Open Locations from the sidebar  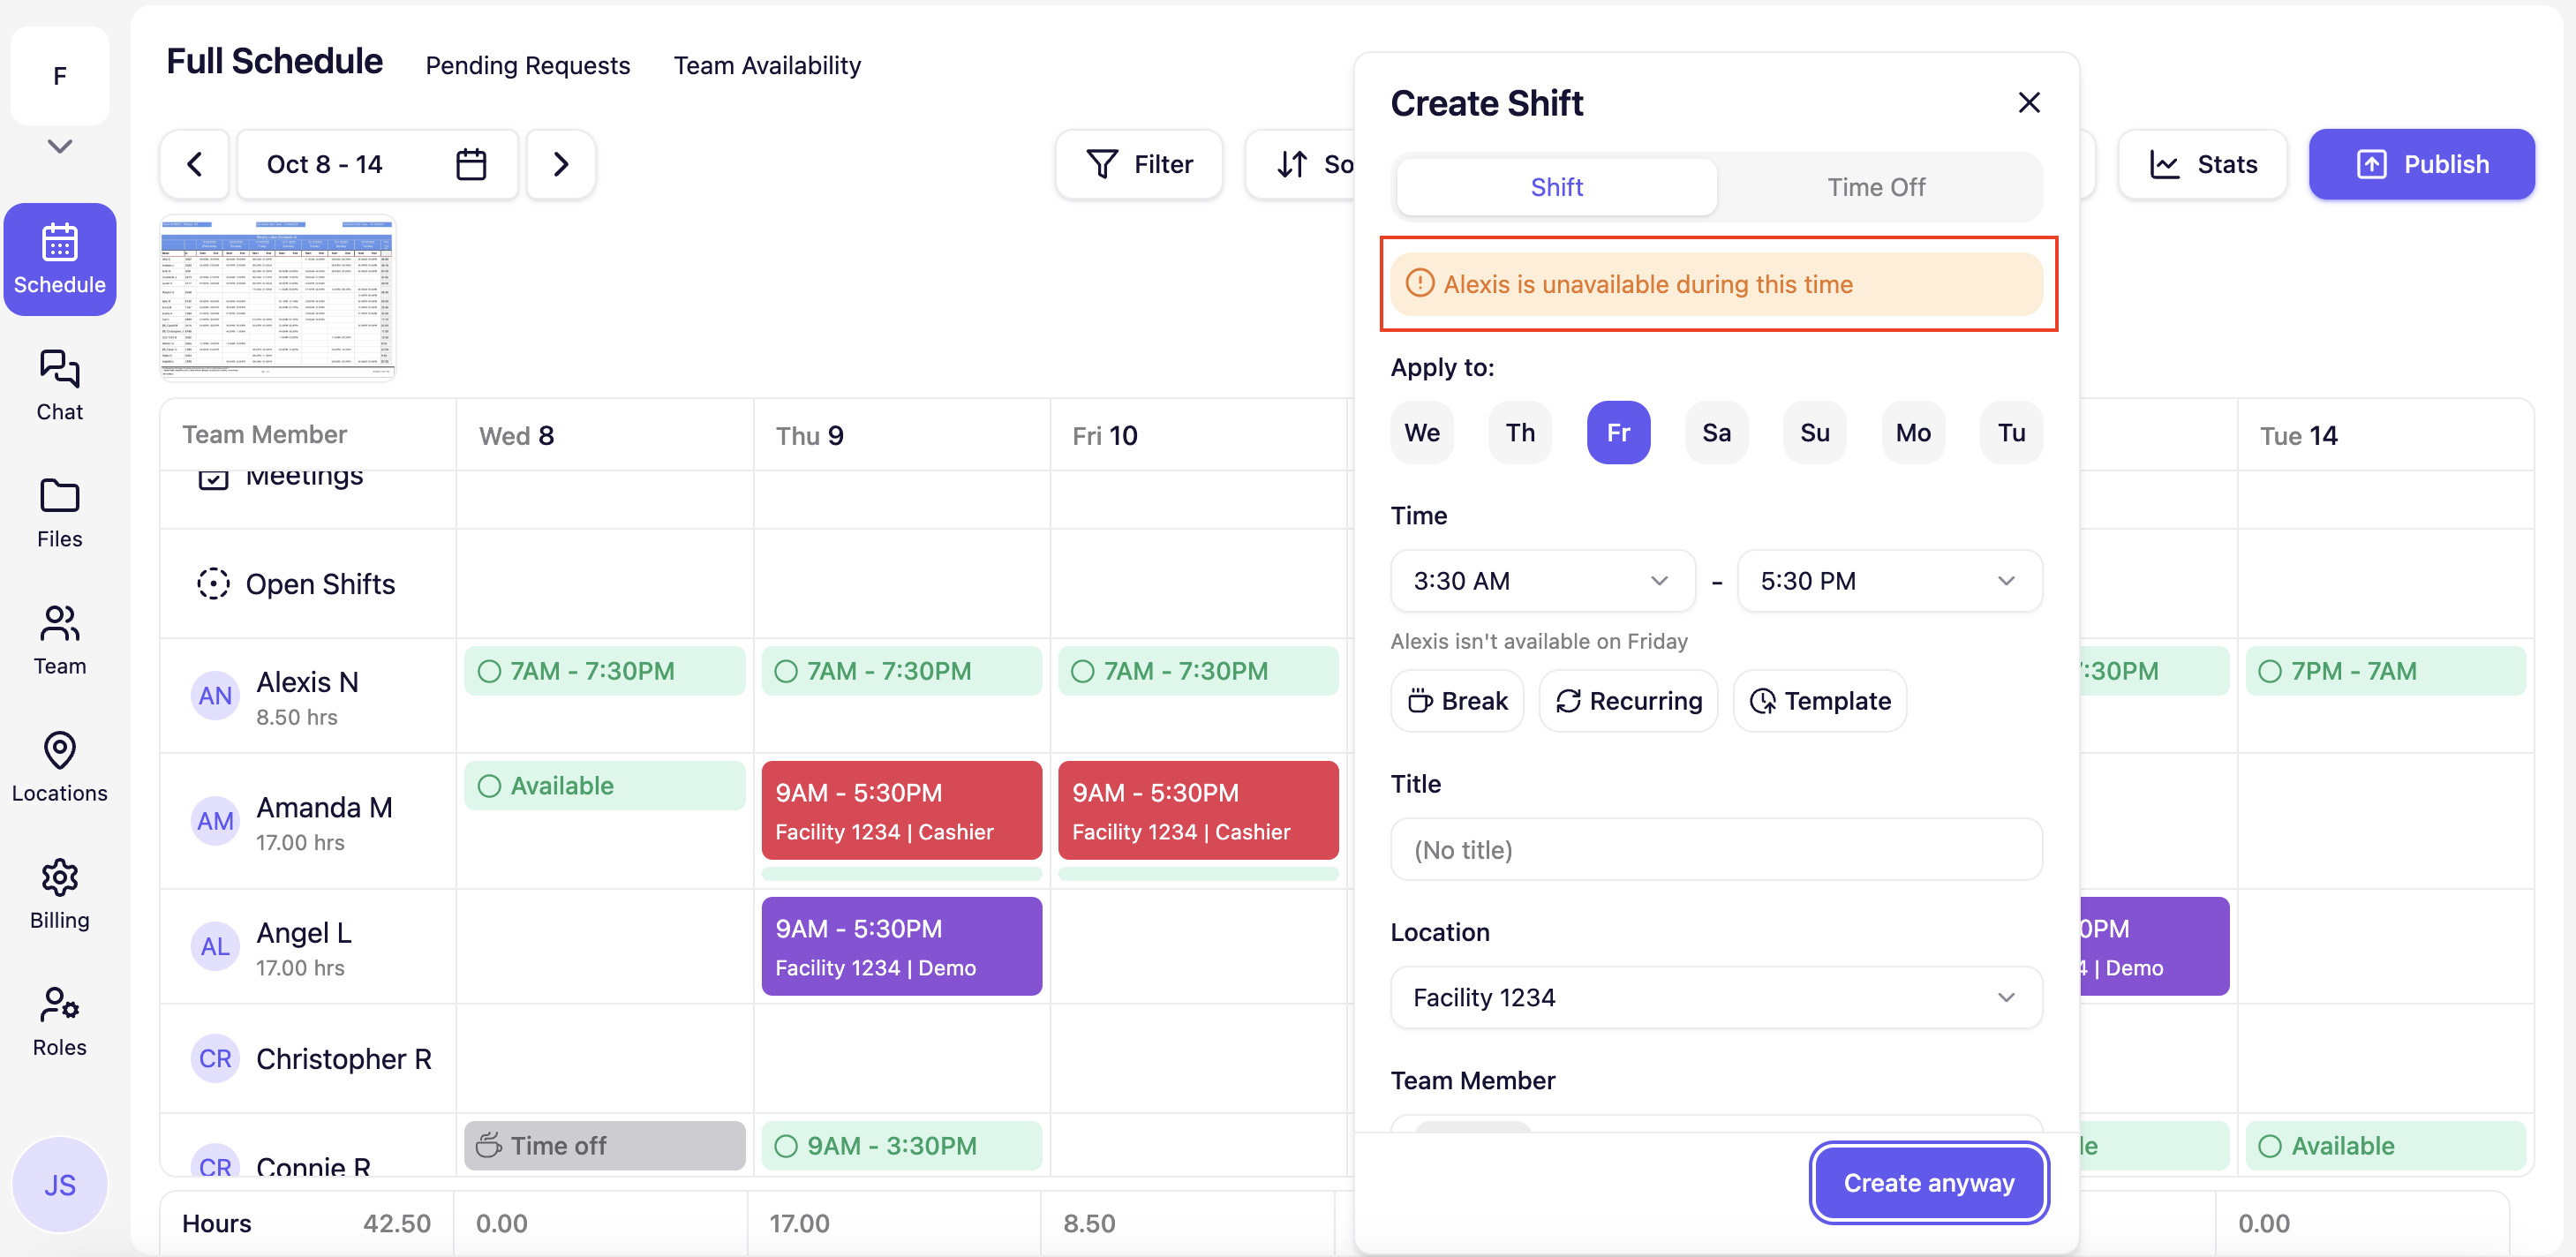pos(59,766)
